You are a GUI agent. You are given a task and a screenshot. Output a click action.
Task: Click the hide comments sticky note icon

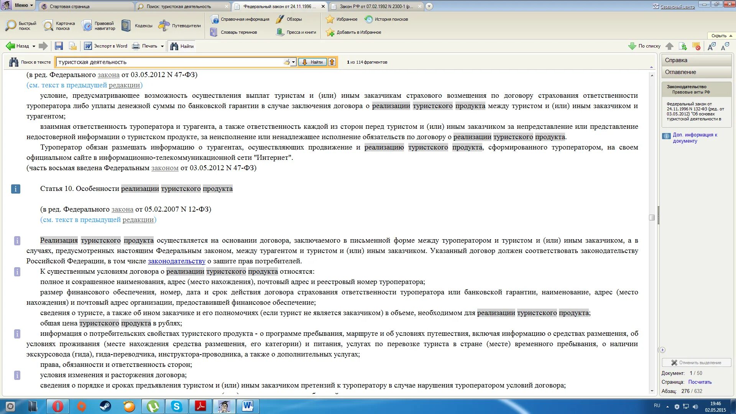pyautogui.click(x=697, y=46)
